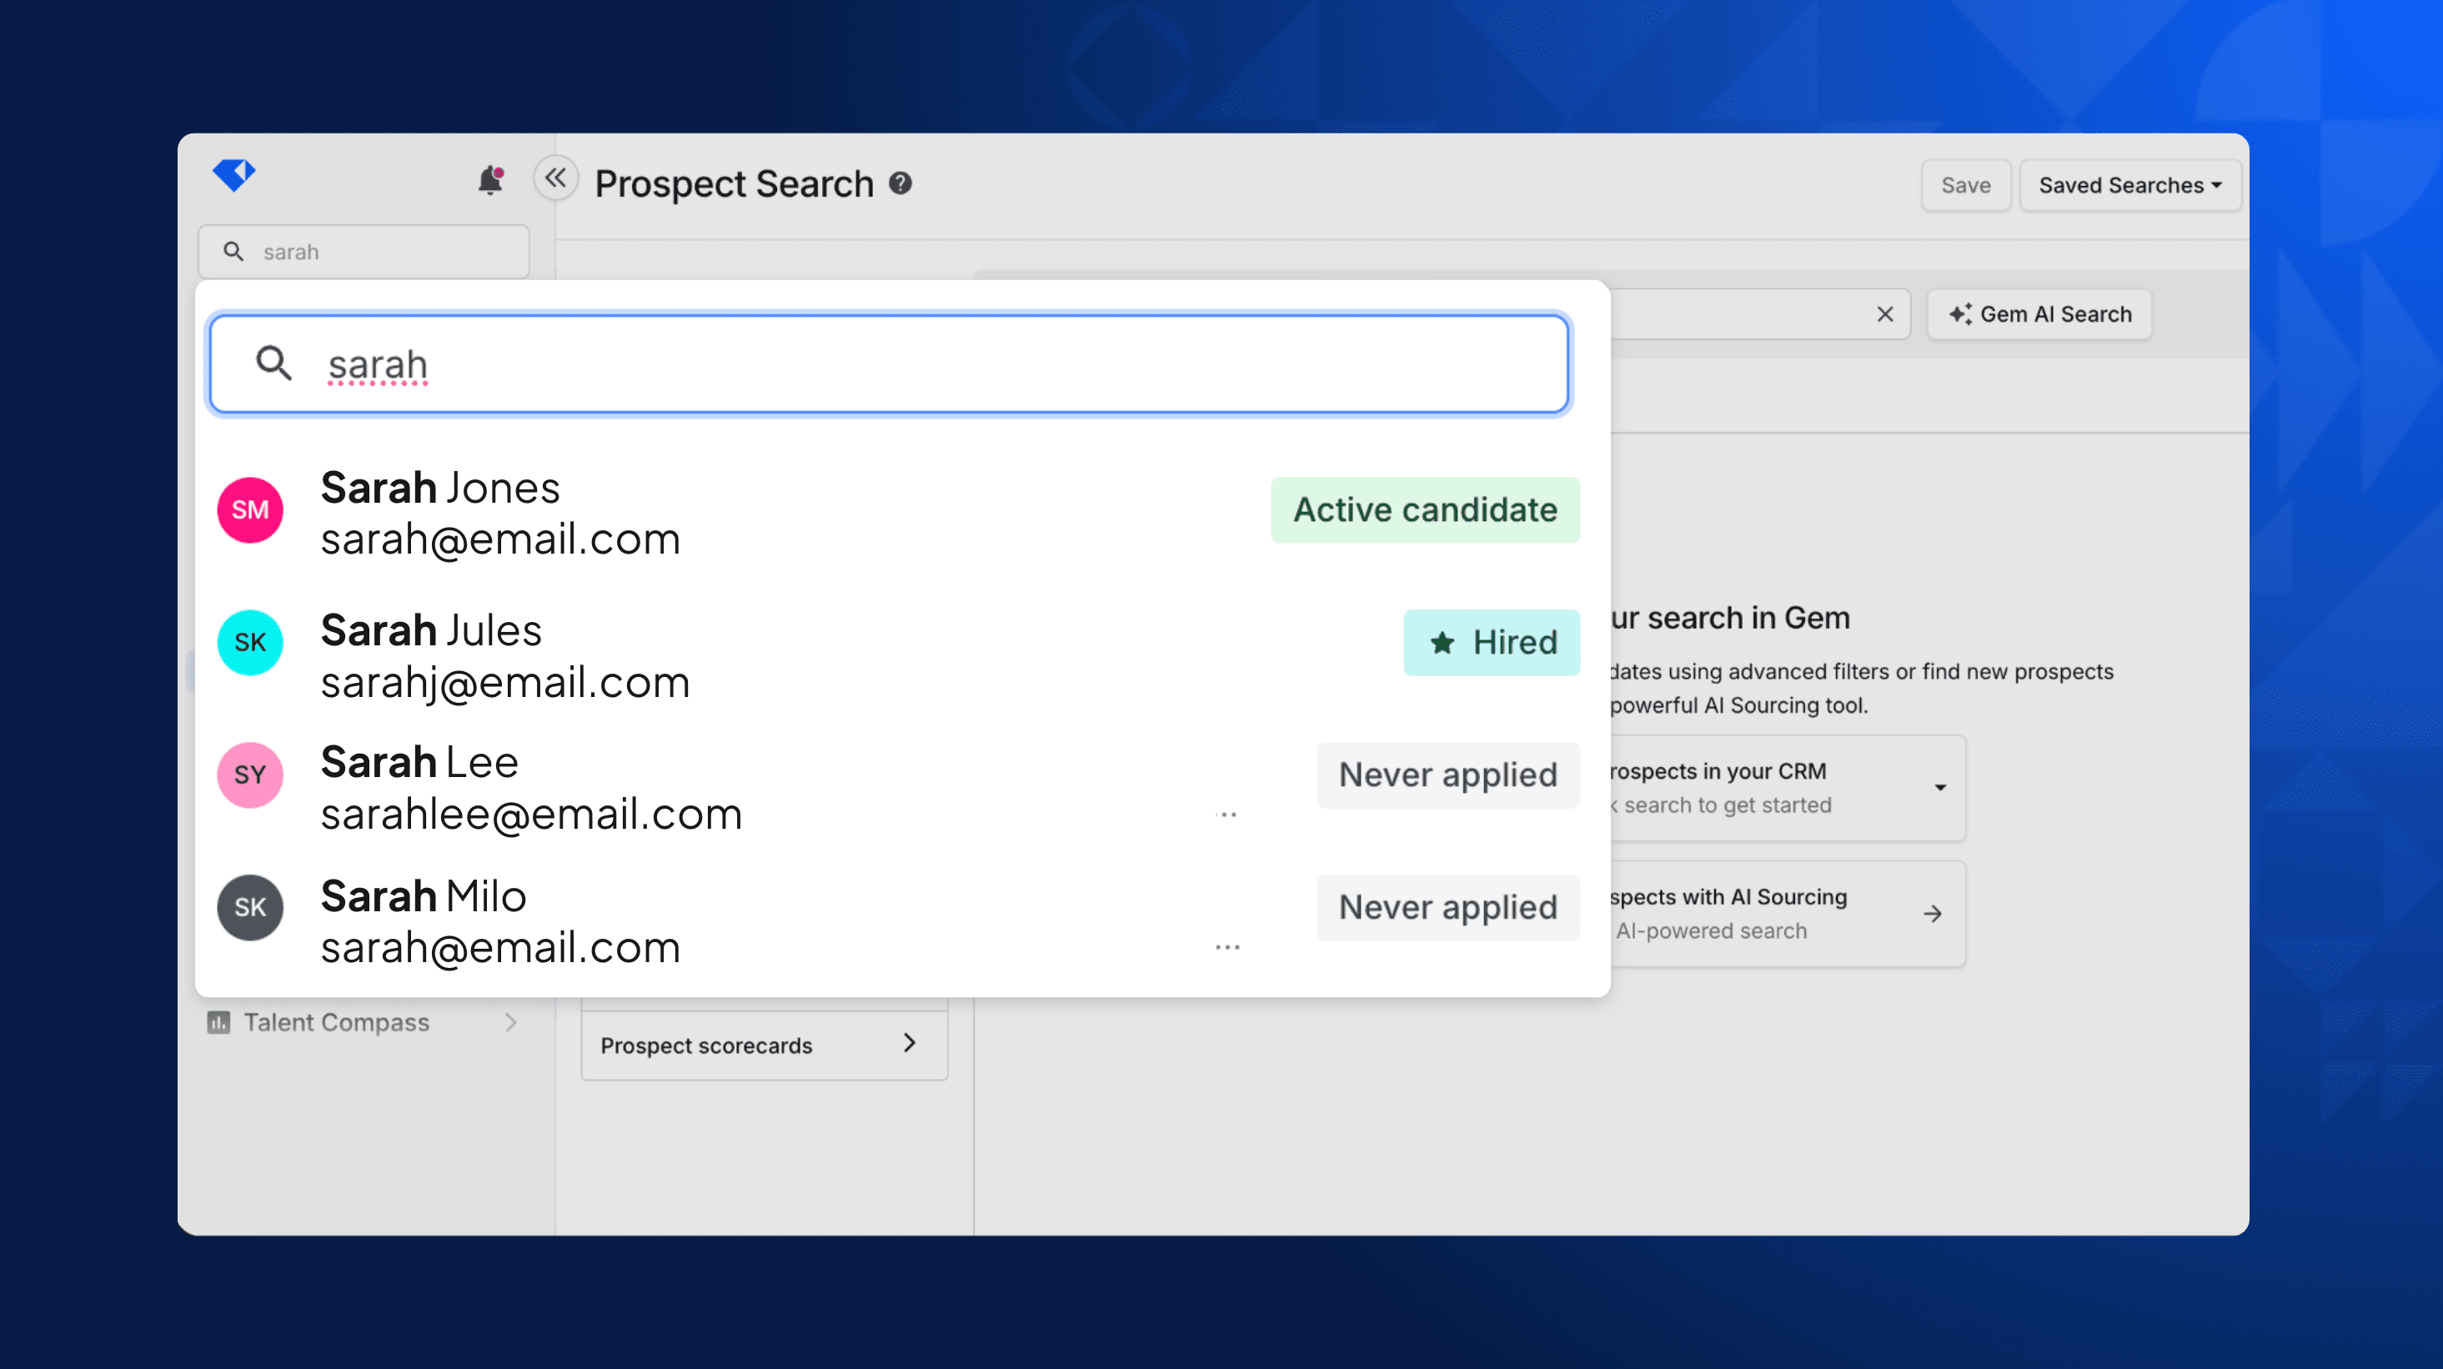2443x1369 pixels.
Task: Click the magnifier icon in the search popup
Action: (273, 364)
